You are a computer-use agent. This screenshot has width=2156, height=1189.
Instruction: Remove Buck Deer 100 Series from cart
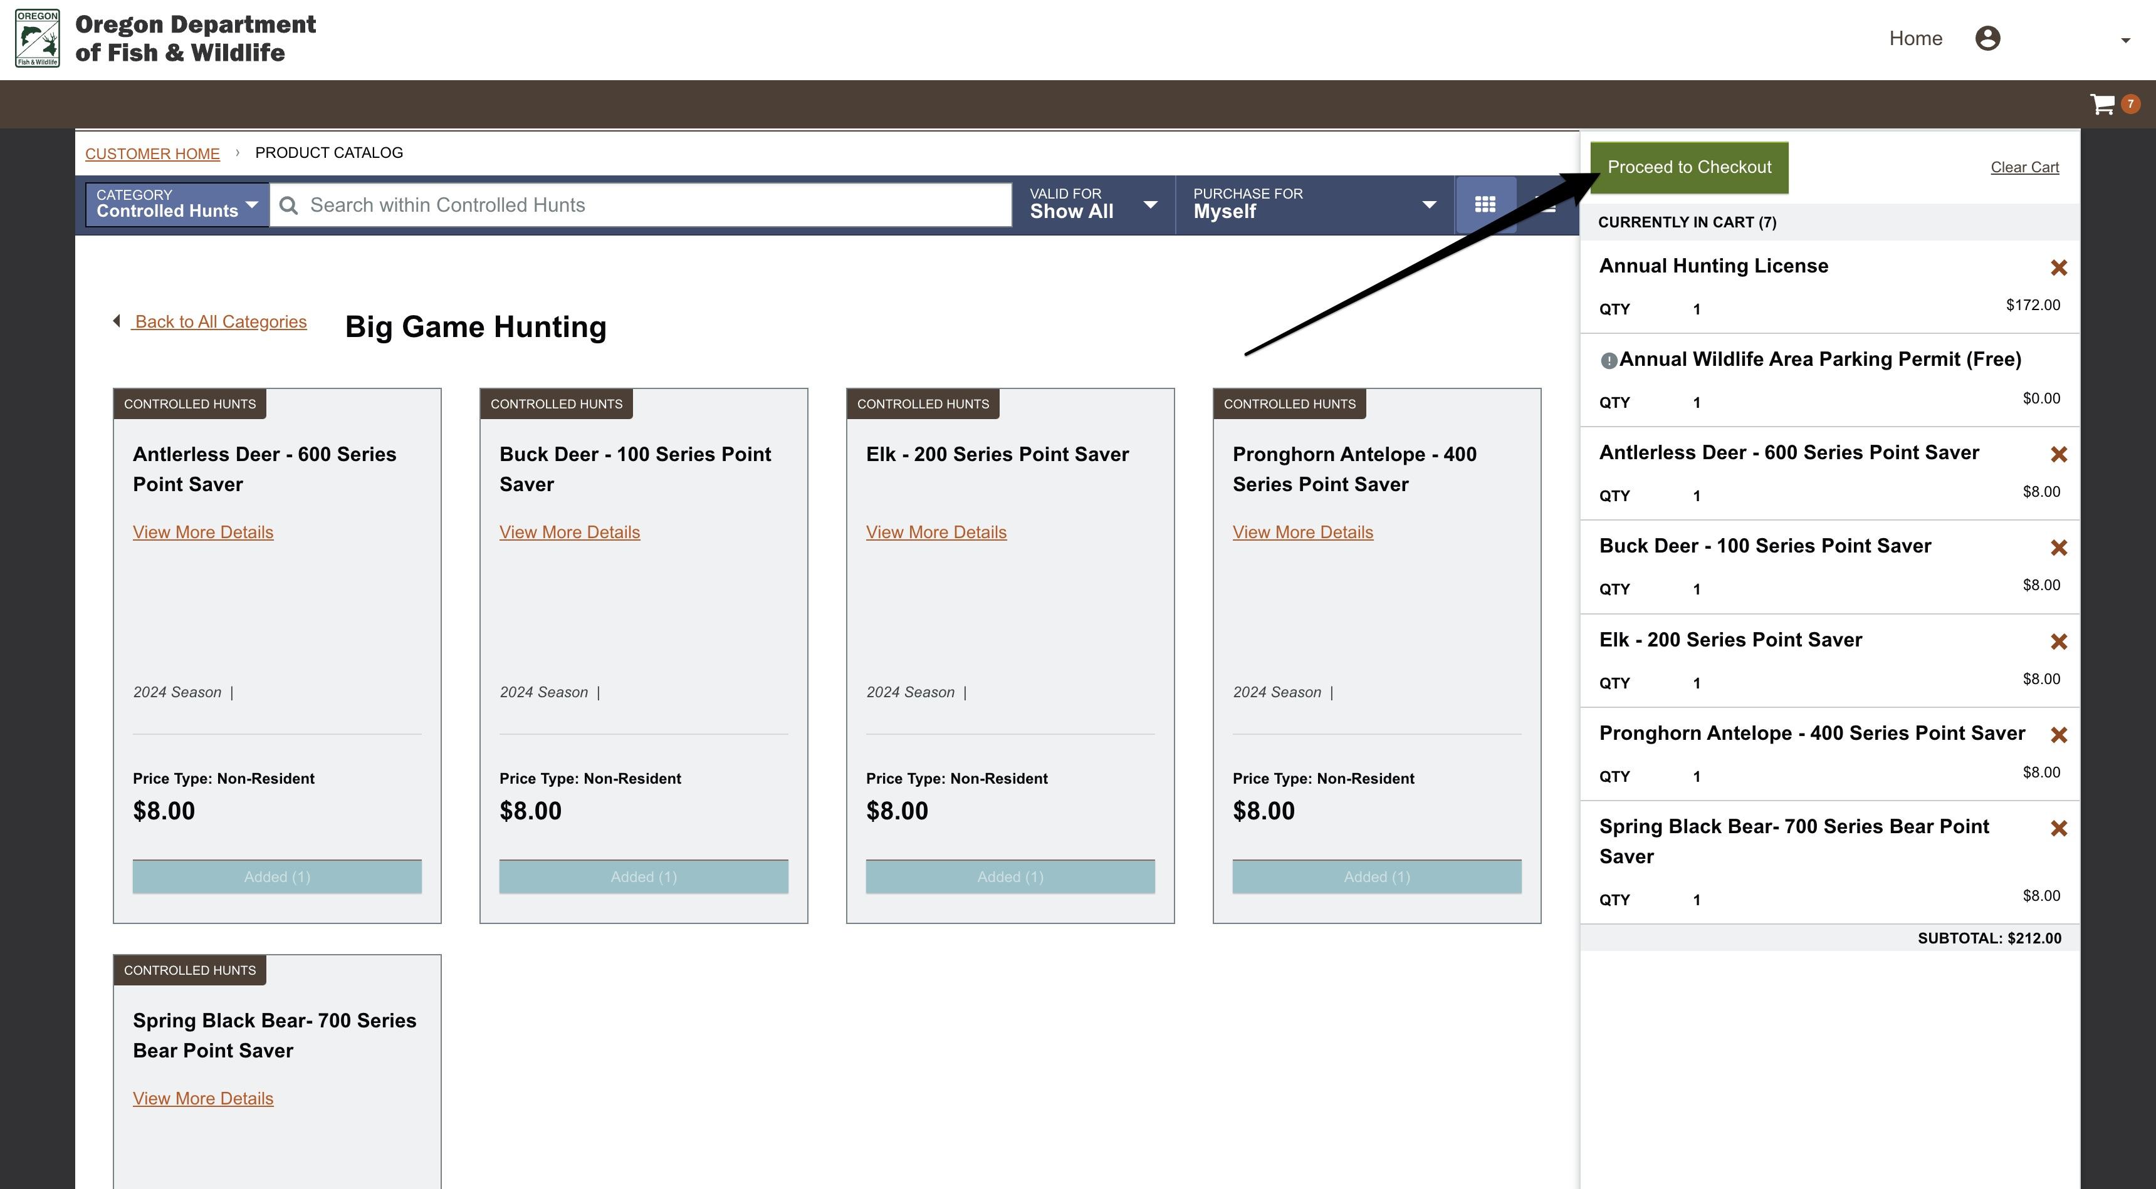[2059, 548]
